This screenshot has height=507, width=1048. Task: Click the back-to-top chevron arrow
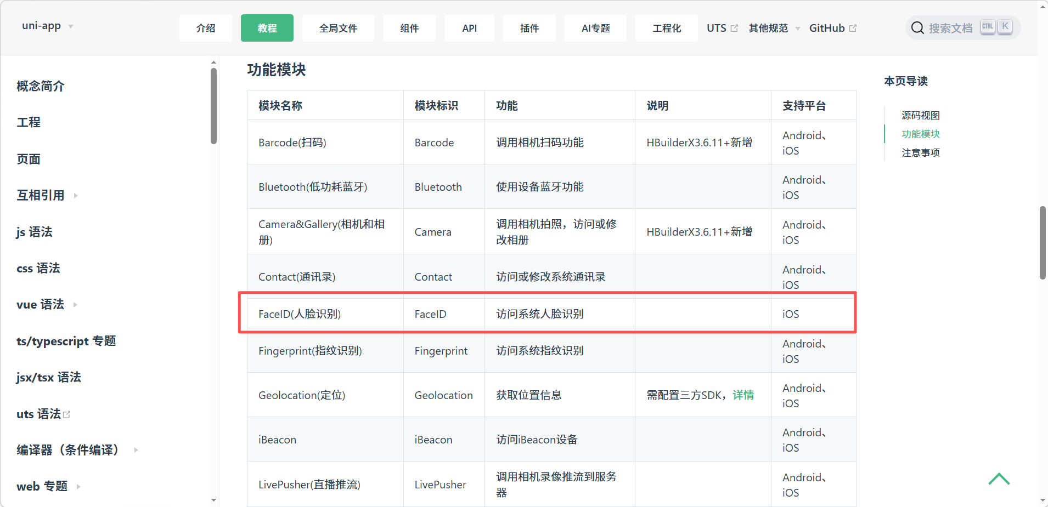tap(999, 479)
